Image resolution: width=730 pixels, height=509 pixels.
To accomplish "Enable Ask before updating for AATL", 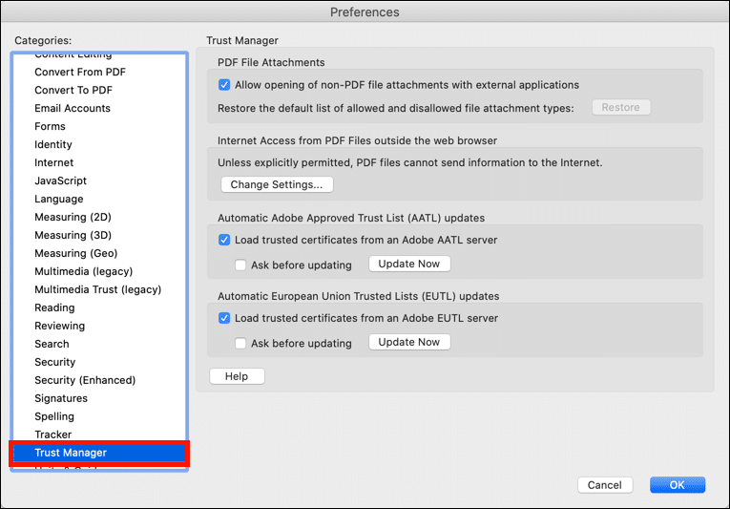I will (x=240, y=265).
